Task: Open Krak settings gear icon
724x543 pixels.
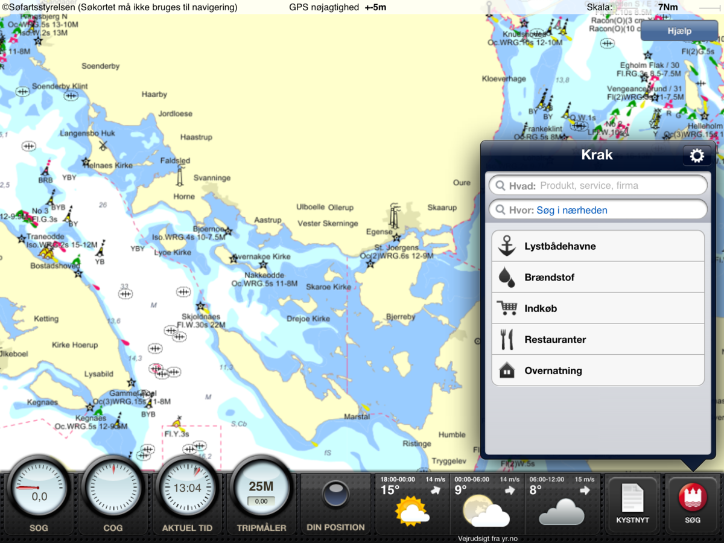Action: [697, 156]
